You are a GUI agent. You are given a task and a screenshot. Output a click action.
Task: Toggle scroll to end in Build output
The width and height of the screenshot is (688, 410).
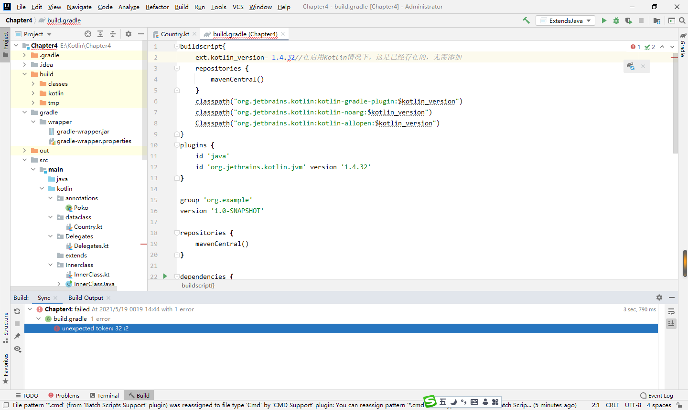point(671,323)
